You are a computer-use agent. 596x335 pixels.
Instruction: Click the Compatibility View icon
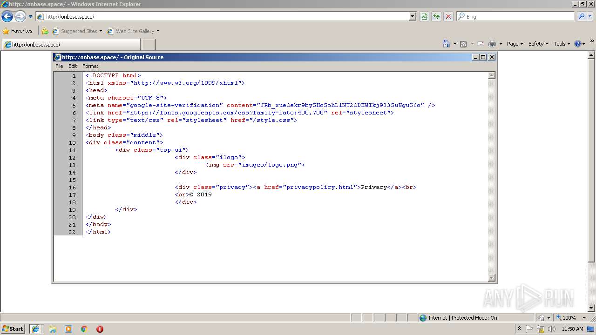424,17
